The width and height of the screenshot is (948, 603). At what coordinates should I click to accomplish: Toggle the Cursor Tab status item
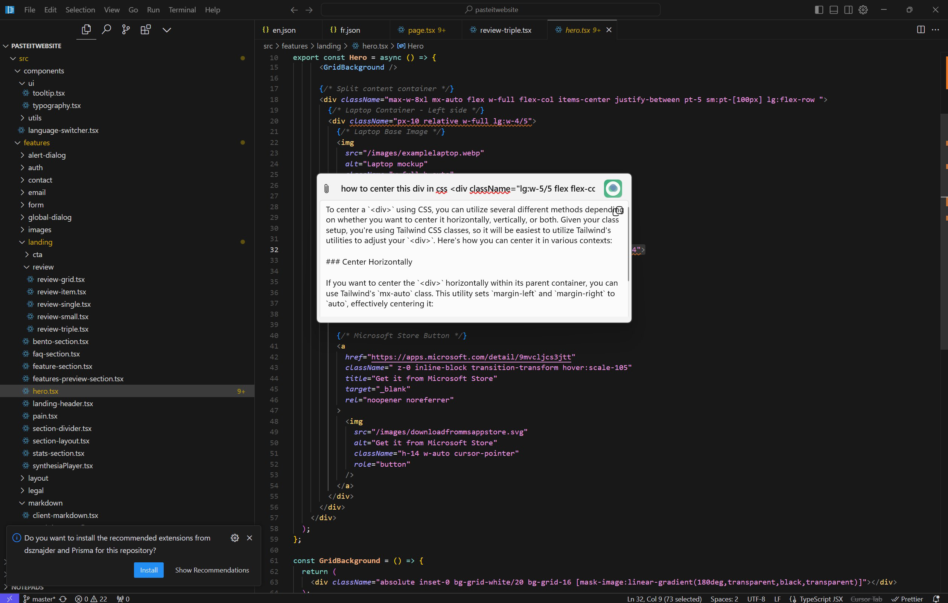(x=866, y=598)
